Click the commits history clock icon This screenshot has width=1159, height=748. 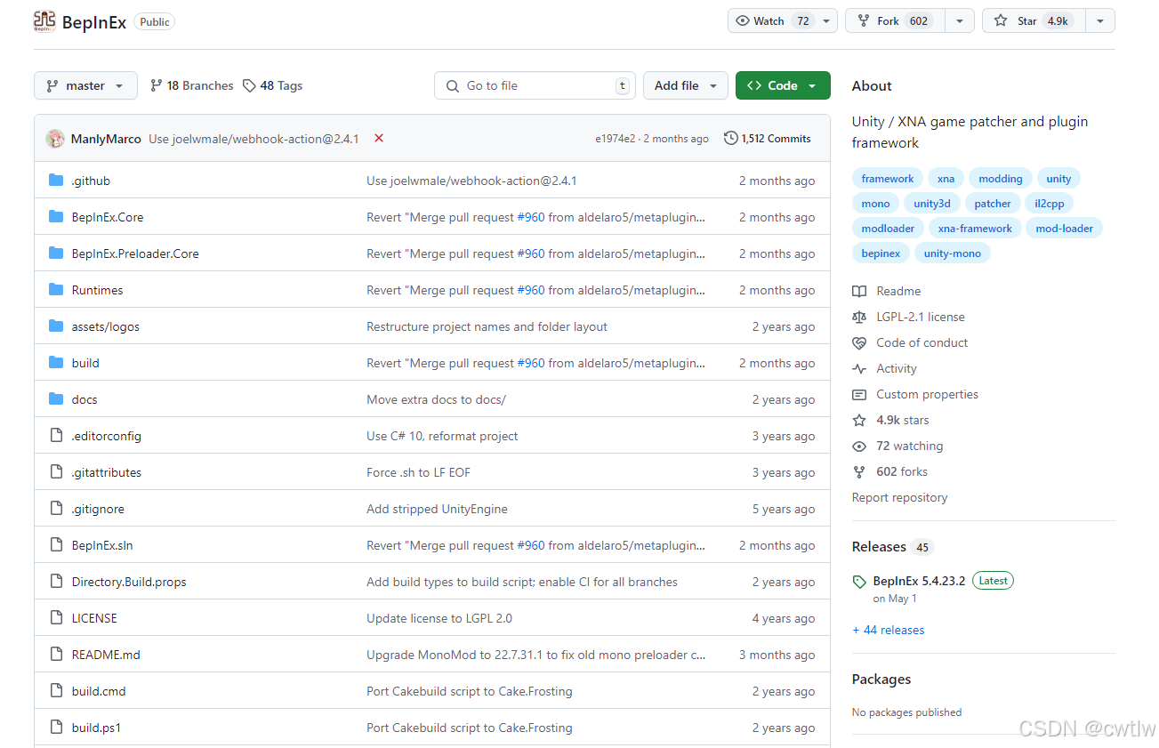click(731, 138)
